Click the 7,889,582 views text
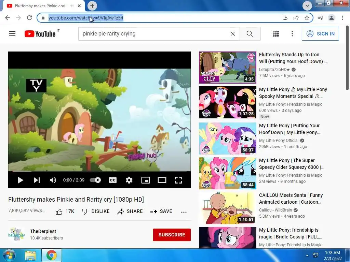 tap(27, 210)
